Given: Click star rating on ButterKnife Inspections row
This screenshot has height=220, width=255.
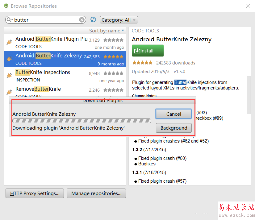Looking at the screenshot, I should pos(114,73).
